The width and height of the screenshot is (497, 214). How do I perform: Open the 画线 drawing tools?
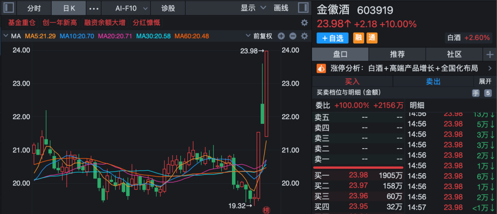281,8
